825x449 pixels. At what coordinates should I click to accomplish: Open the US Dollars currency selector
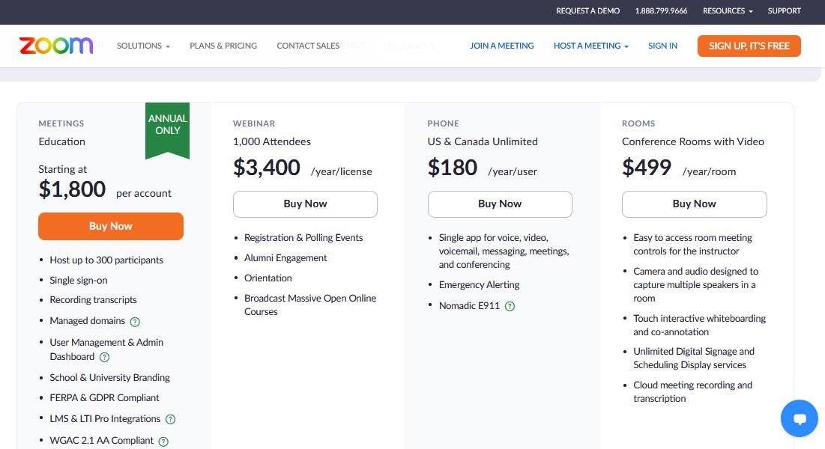point(409,46)
